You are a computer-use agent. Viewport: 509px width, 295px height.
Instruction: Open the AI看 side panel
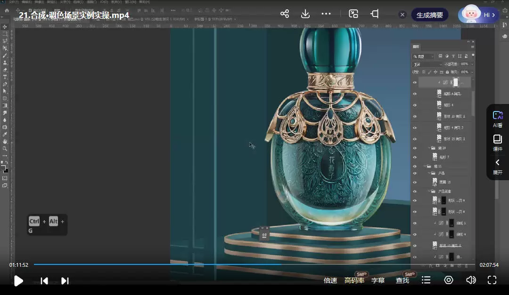point(497,120)
